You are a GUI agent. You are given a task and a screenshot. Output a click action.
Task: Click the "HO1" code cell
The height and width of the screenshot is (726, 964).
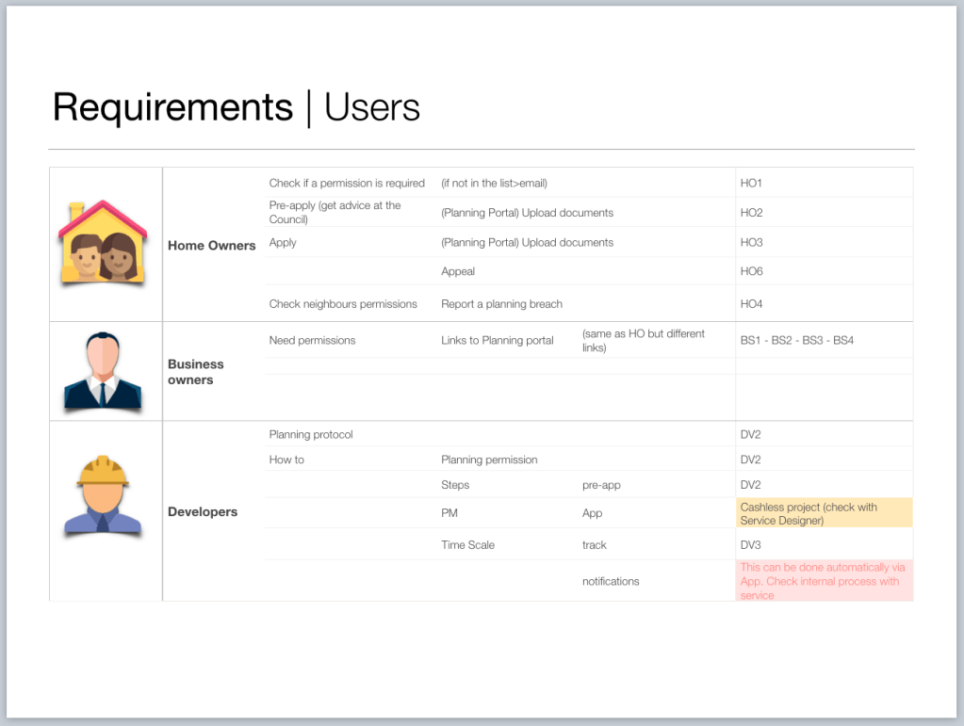coord(751,184)
